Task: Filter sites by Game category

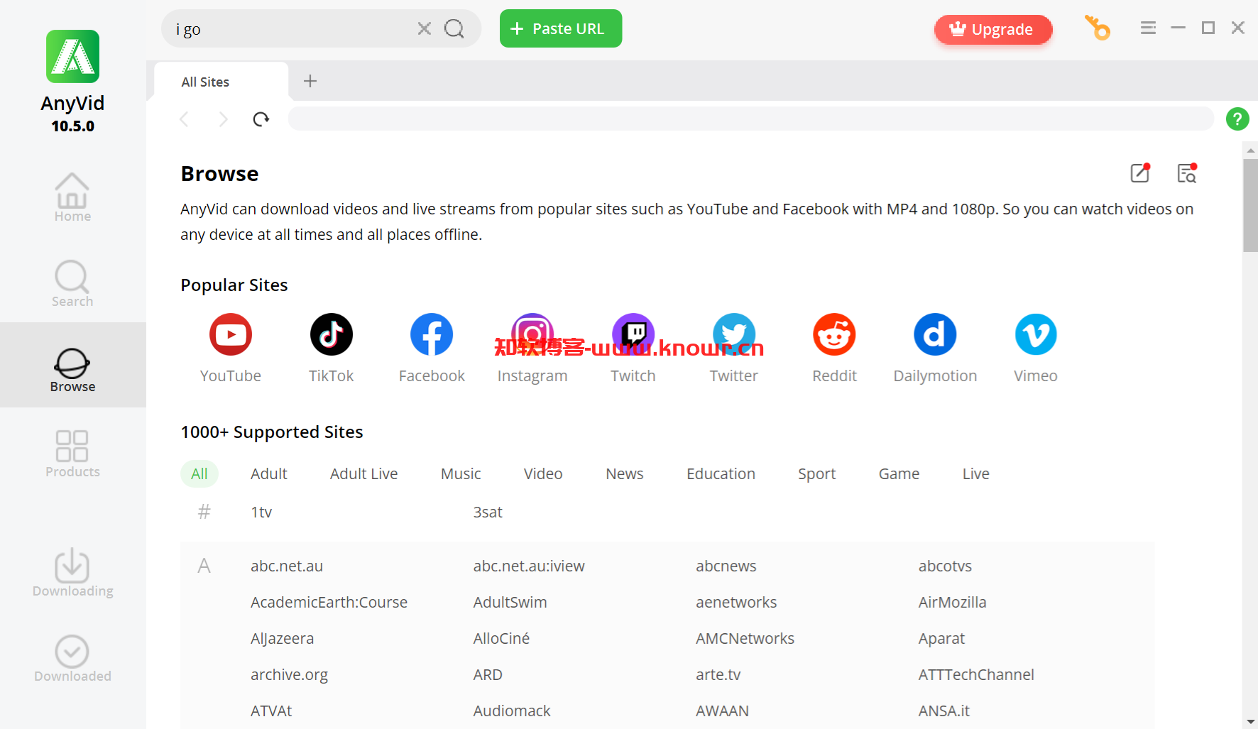Action: tap(899, 473)
